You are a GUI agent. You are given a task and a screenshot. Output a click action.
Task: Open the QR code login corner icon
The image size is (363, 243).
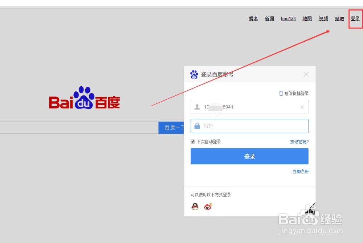coord(310,209)
